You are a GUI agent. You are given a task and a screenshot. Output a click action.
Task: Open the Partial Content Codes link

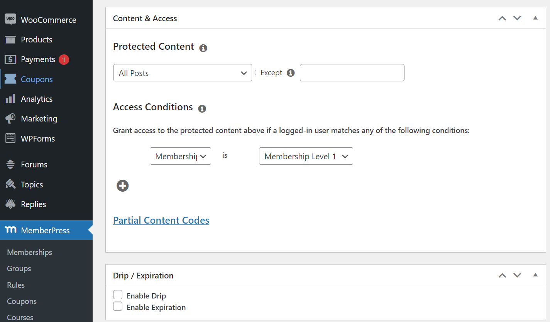[161, 220]
